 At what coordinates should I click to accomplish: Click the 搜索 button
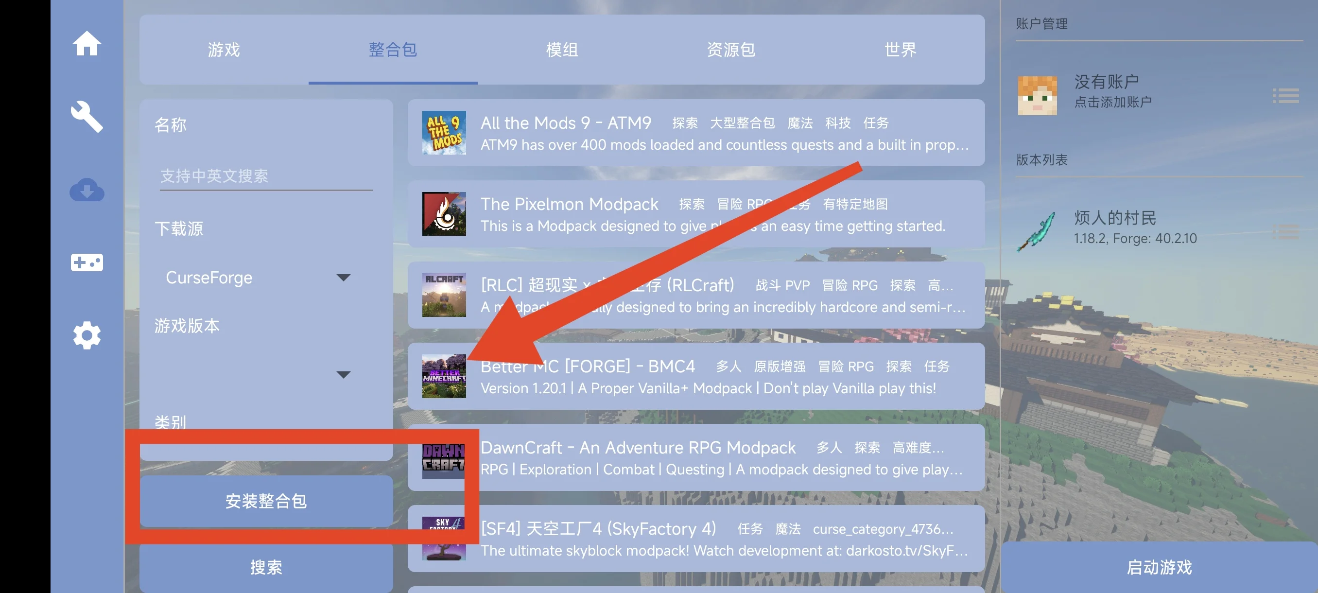(266, 567)
